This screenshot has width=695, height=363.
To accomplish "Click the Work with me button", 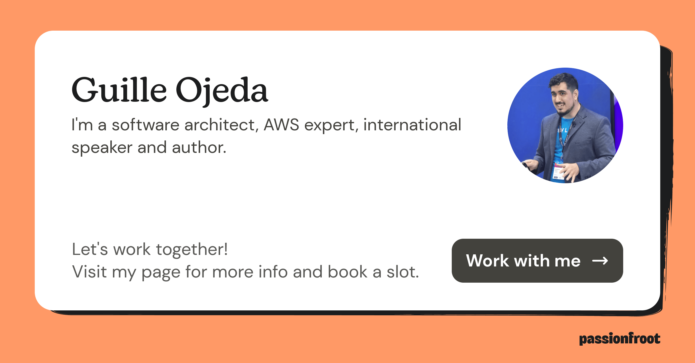I will [x=537, y=261].
